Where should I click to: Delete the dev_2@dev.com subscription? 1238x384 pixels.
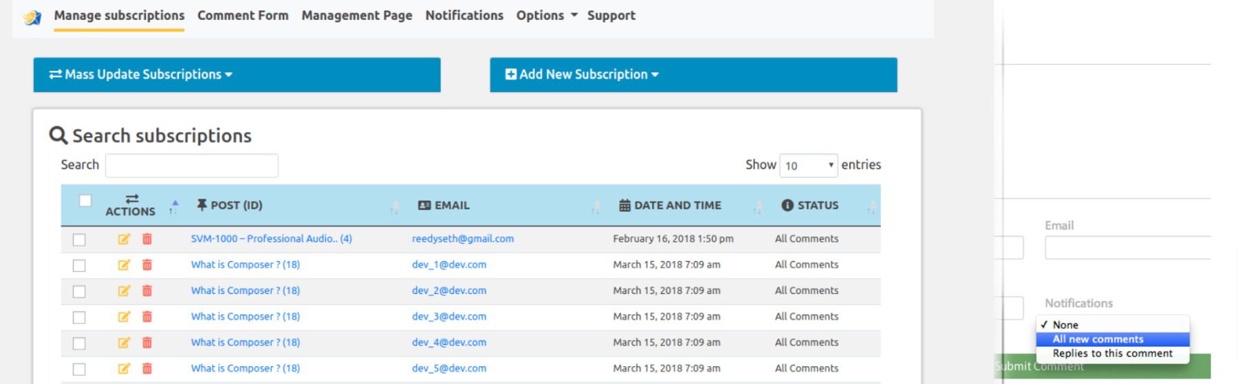coord(147,291)
